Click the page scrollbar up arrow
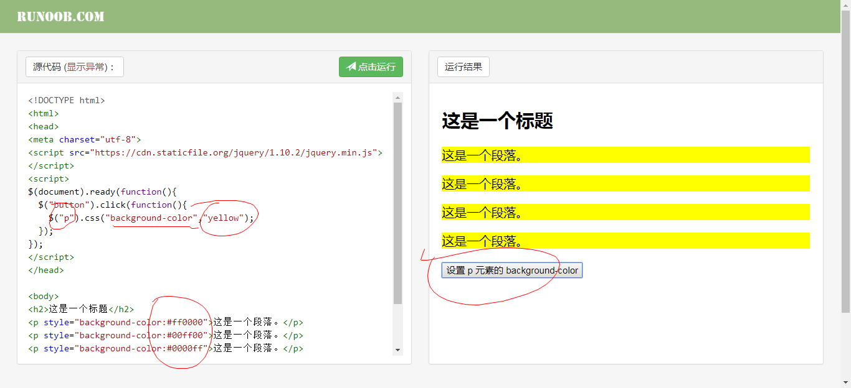851x388 pixels. coord(845,5)
